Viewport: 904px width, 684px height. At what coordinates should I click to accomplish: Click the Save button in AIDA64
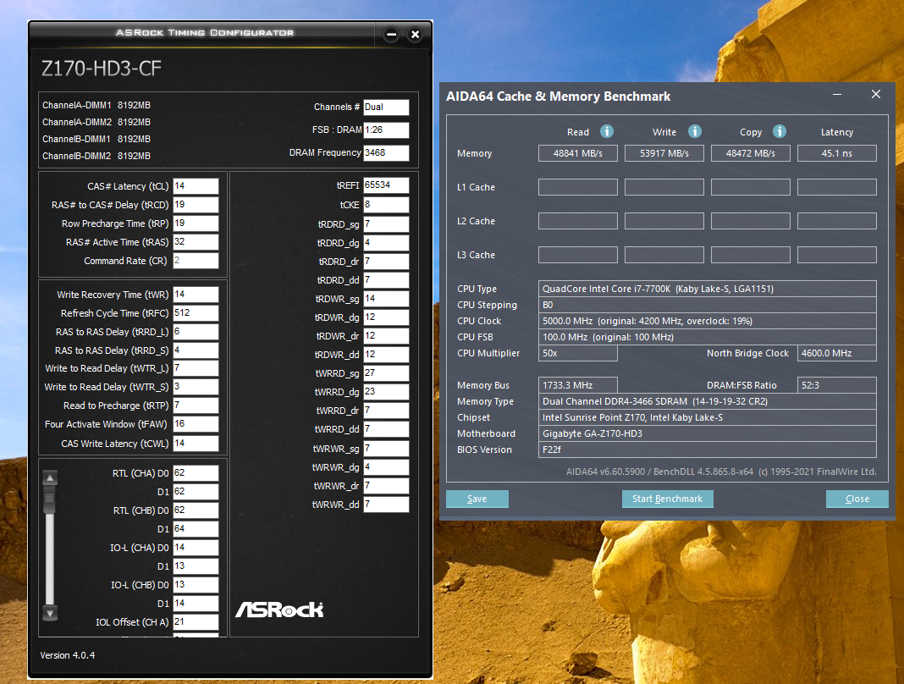477,499
